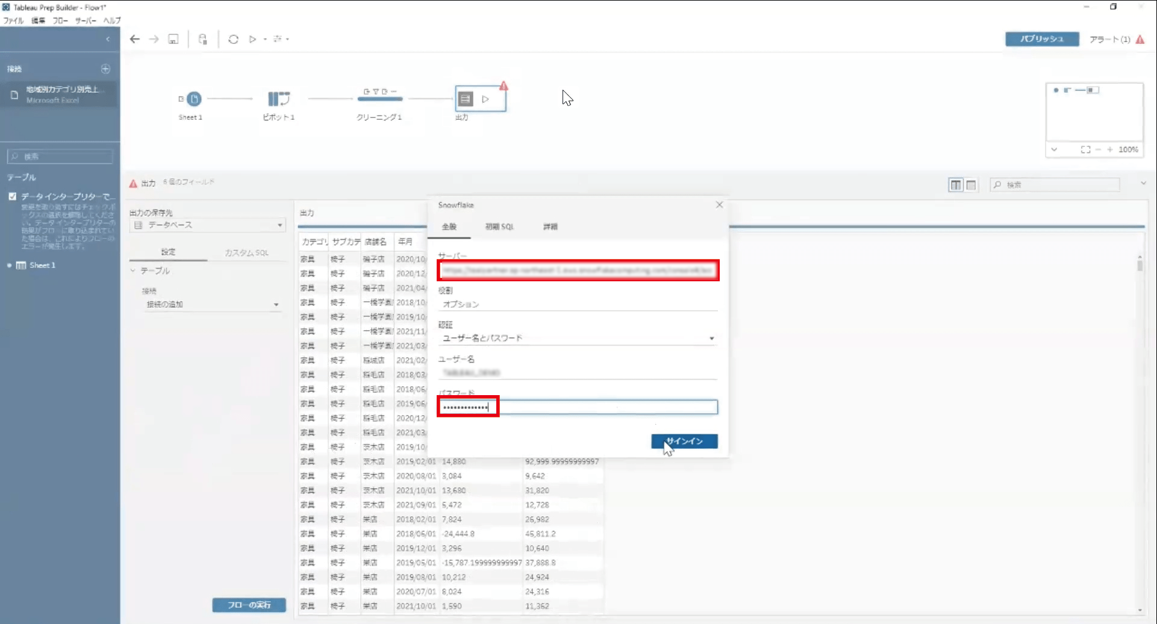Click the 出力 pane warning triangle icon
This screenshot has height=624, width=1157.
pos(133,183)
